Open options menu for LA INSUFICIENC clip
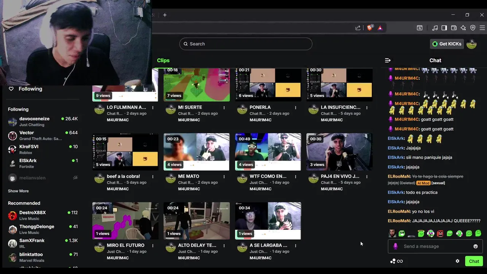The image size is (487, 274). 367,108
